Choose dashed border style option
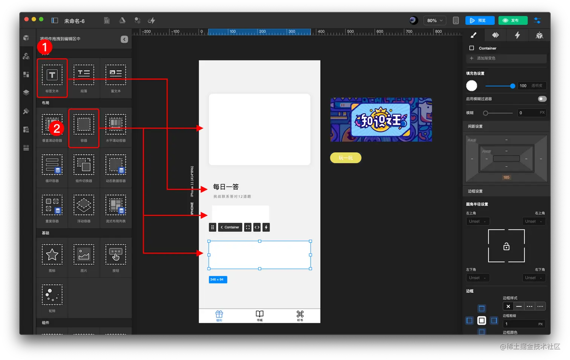The height and width of the screenshot is (360, 570). click(x=529, y=306)
